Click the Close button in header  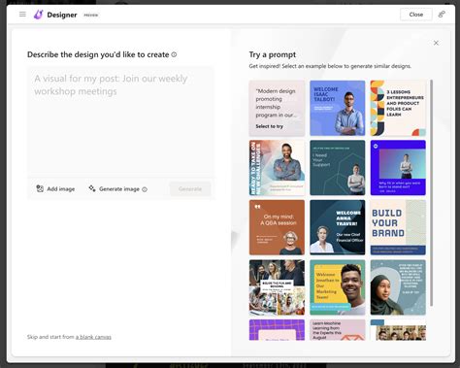(x=416, y=15)
